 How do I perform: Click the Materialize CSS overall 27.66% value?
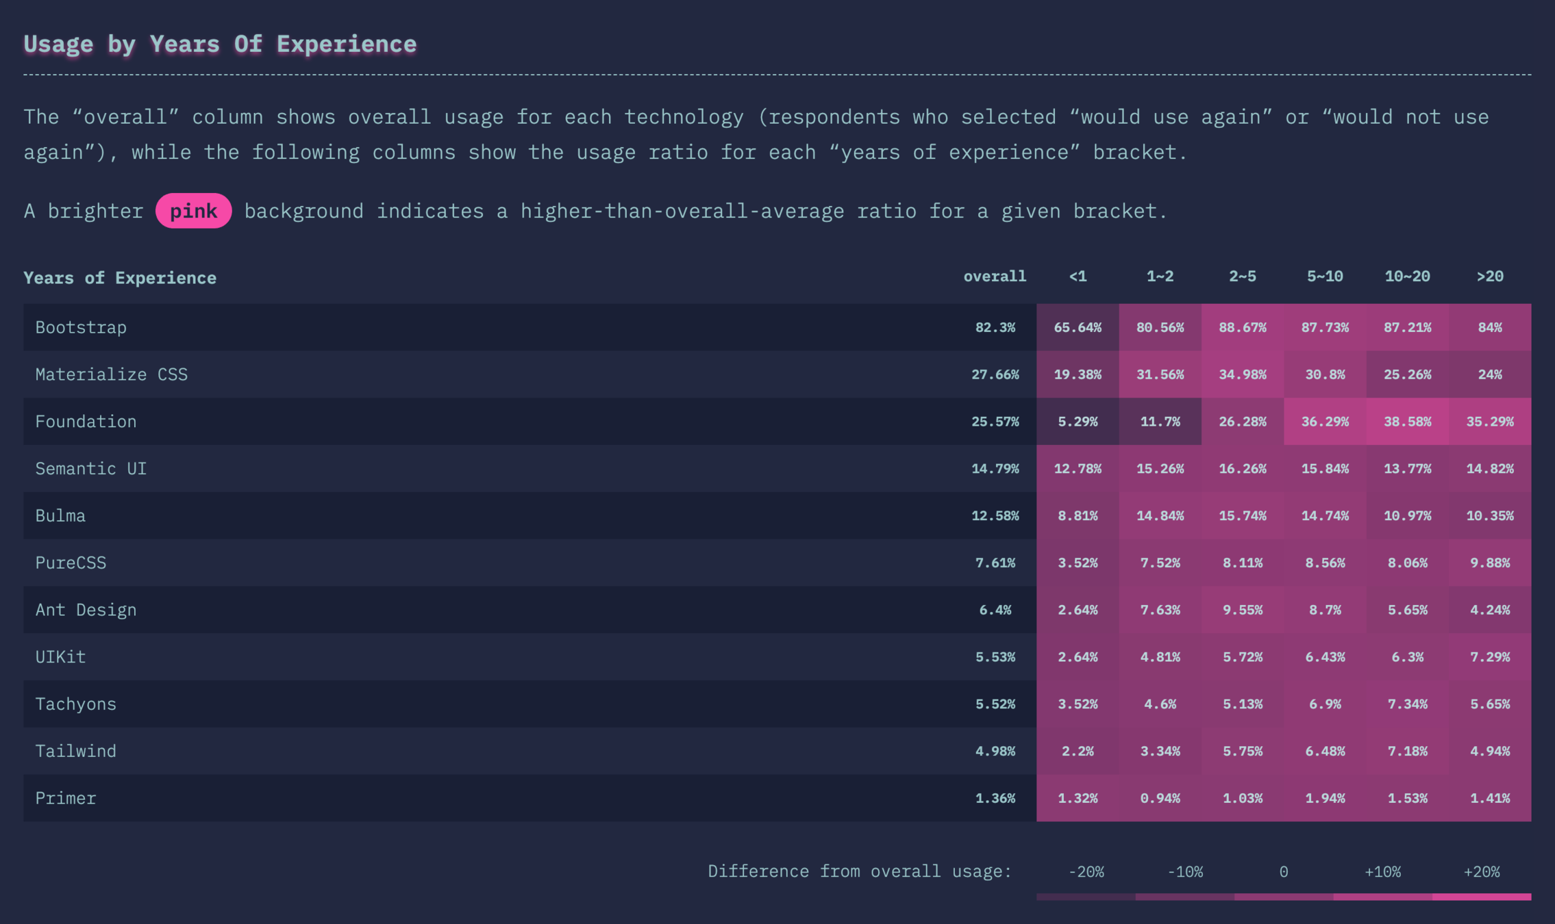tap(995, 374)
